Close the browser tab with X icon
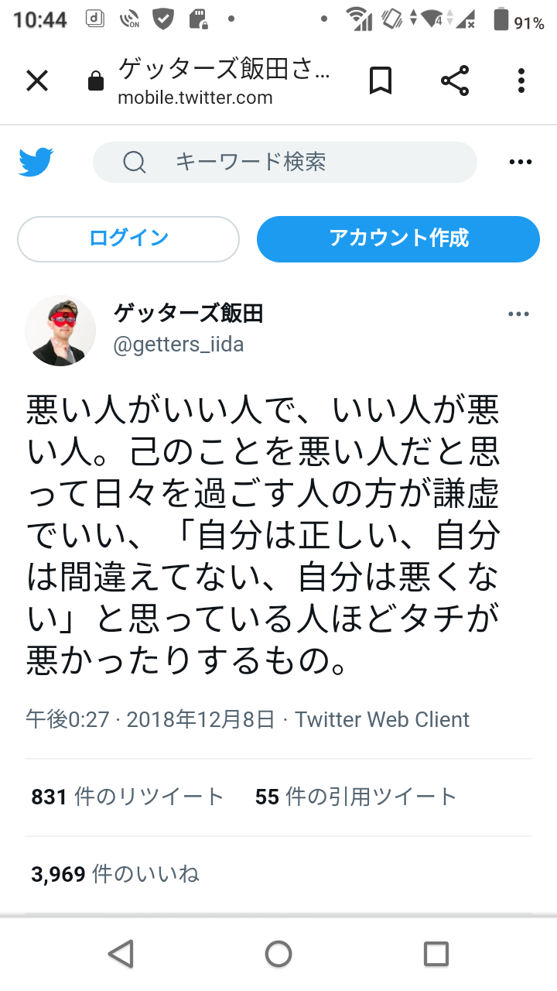Image resolution: width=557 pixels, height=991 pixels. 37,81
